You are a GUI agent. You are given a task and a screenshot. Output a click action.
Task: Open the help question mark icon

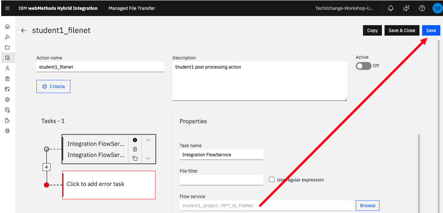click(422, 8)
